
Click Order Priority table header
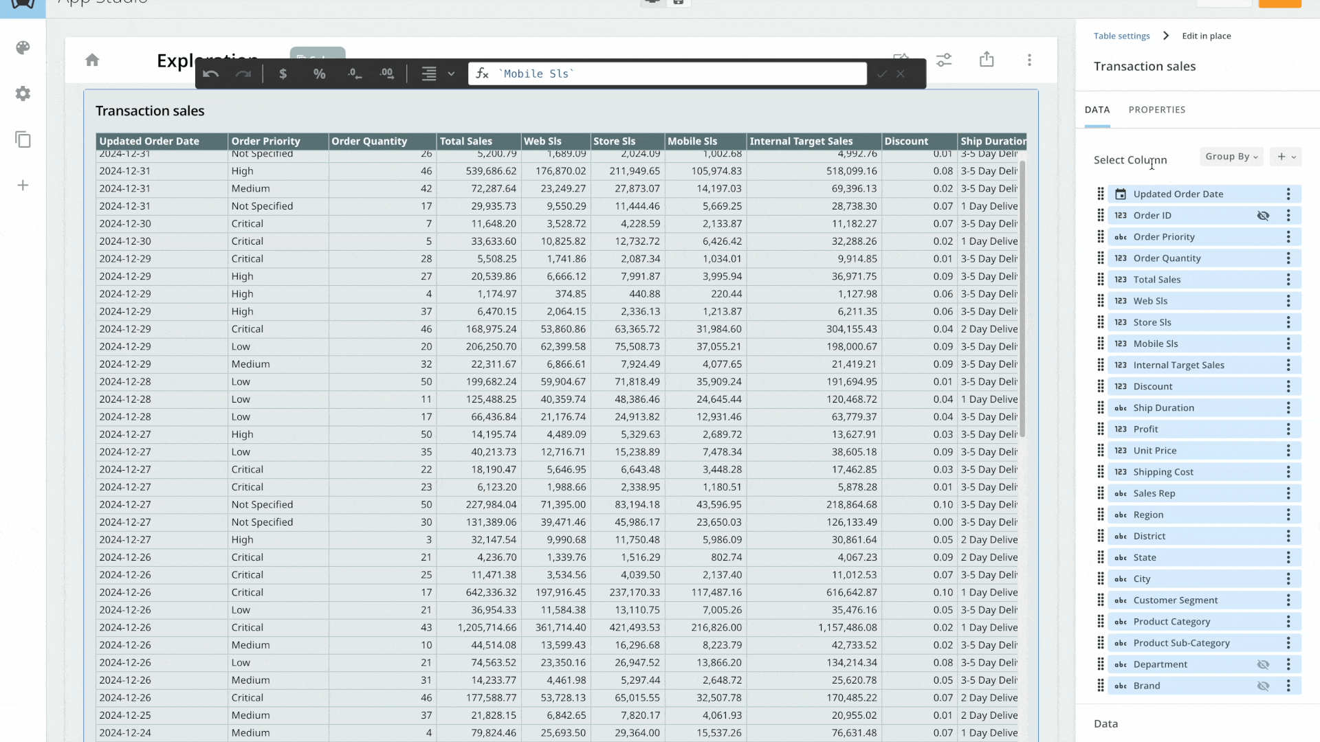pos(278,141)
